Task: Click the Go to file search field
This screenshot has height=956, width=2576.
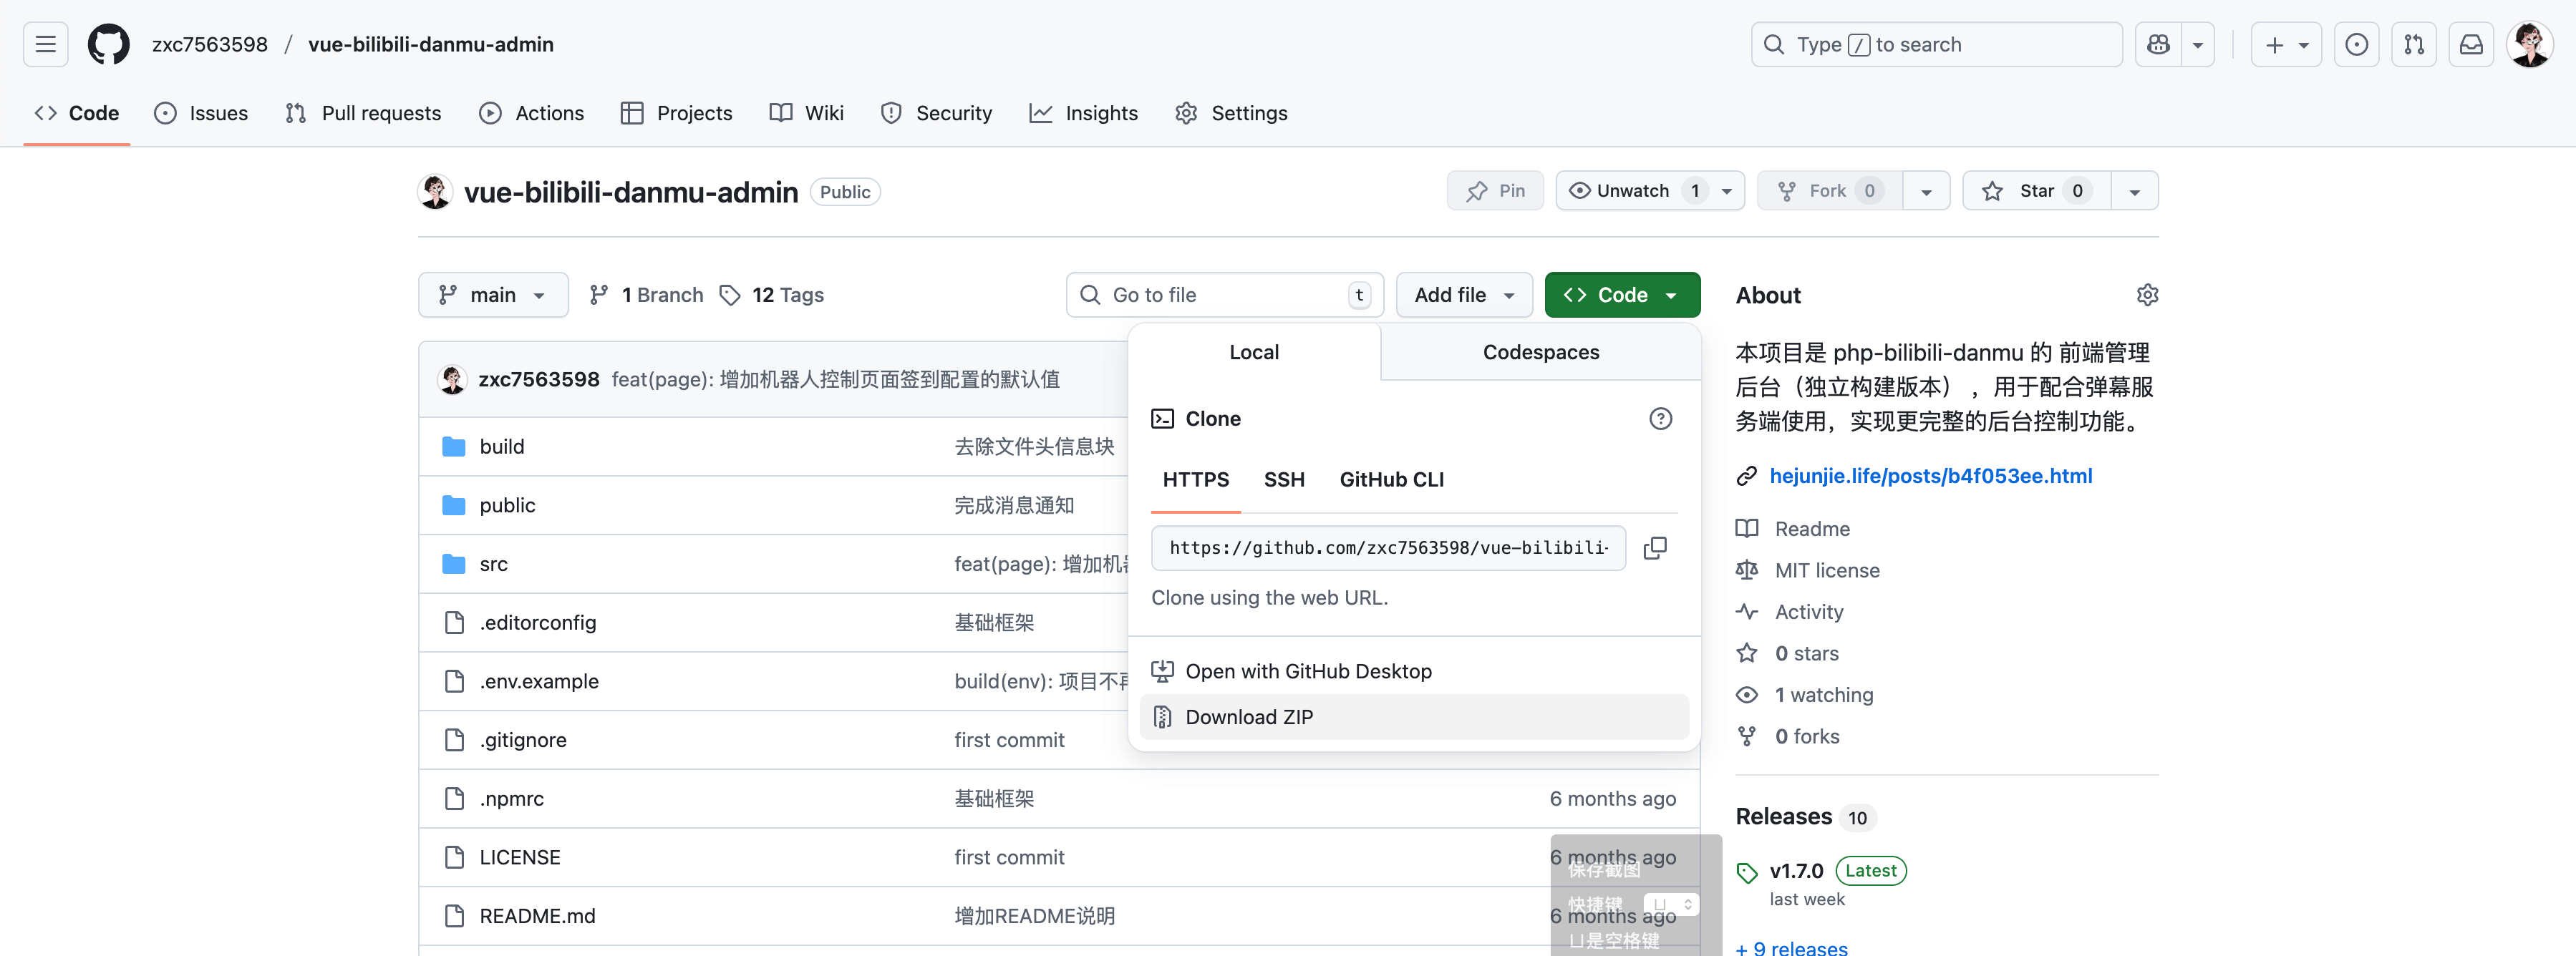Action: click(1224, 295)
